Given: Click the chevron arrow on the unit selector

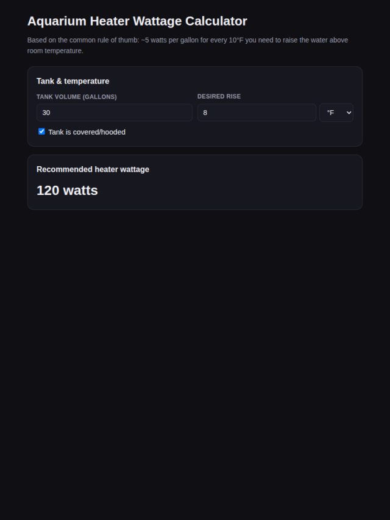Looking at the screenshot, I should tap(349, 113).
